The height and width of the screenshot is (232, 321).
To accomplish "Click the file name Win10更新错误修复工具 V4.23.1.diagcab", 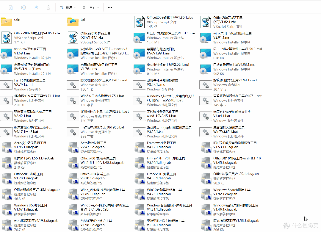I will pos(164,192).
